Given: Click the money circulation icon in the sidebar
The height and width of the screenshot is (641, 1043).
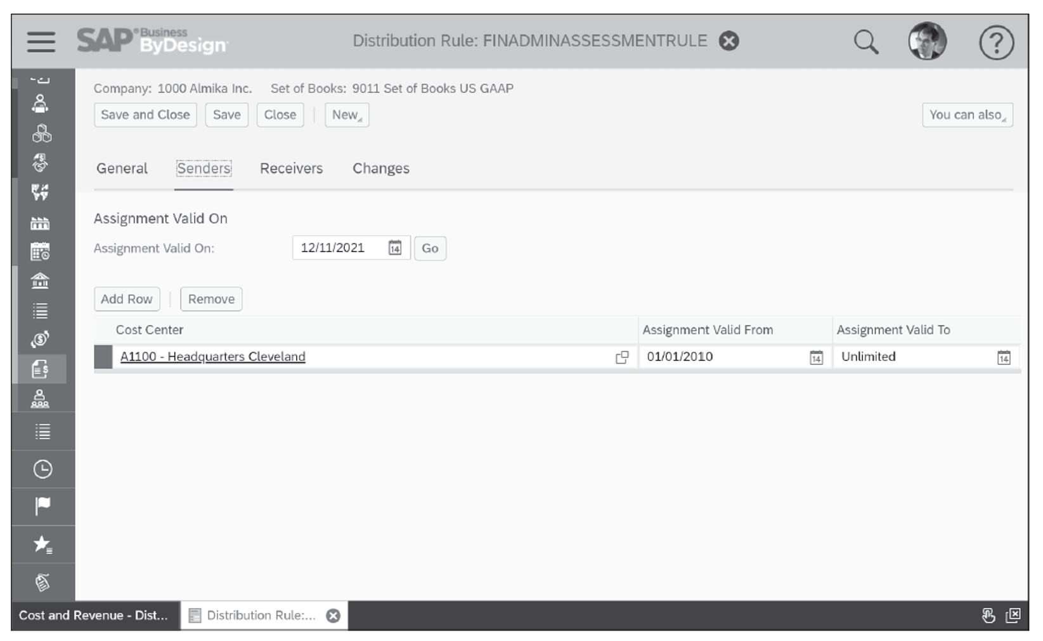Looking at the screenshot, I should (x=41, y=340).
